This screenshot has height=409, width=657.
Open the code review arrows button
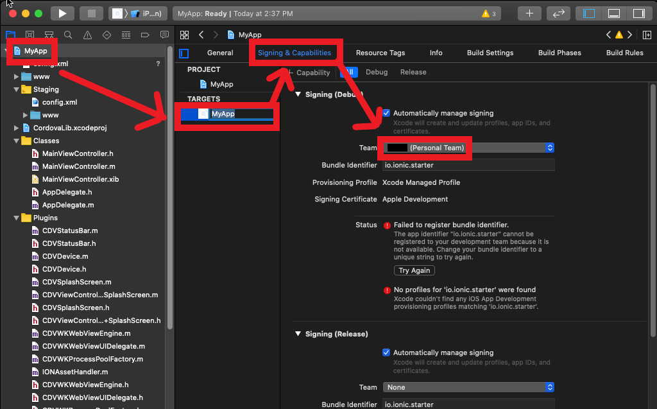(x=559, y=13)
